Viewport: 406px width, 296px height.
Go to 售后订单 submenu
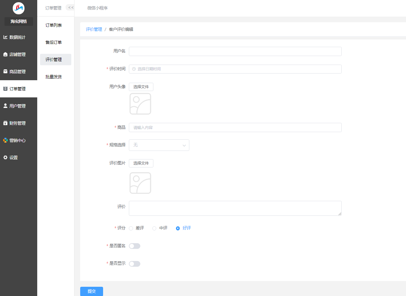56,42
